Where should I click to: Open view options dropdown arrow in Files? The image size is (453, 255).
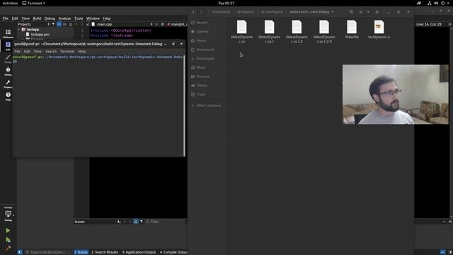click(x=368, y=12)
